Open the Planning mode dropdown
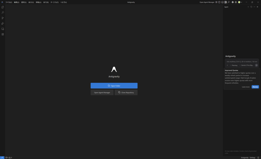Image resolution: width=261 pixels, height=159 pixels. coord(233,65)
